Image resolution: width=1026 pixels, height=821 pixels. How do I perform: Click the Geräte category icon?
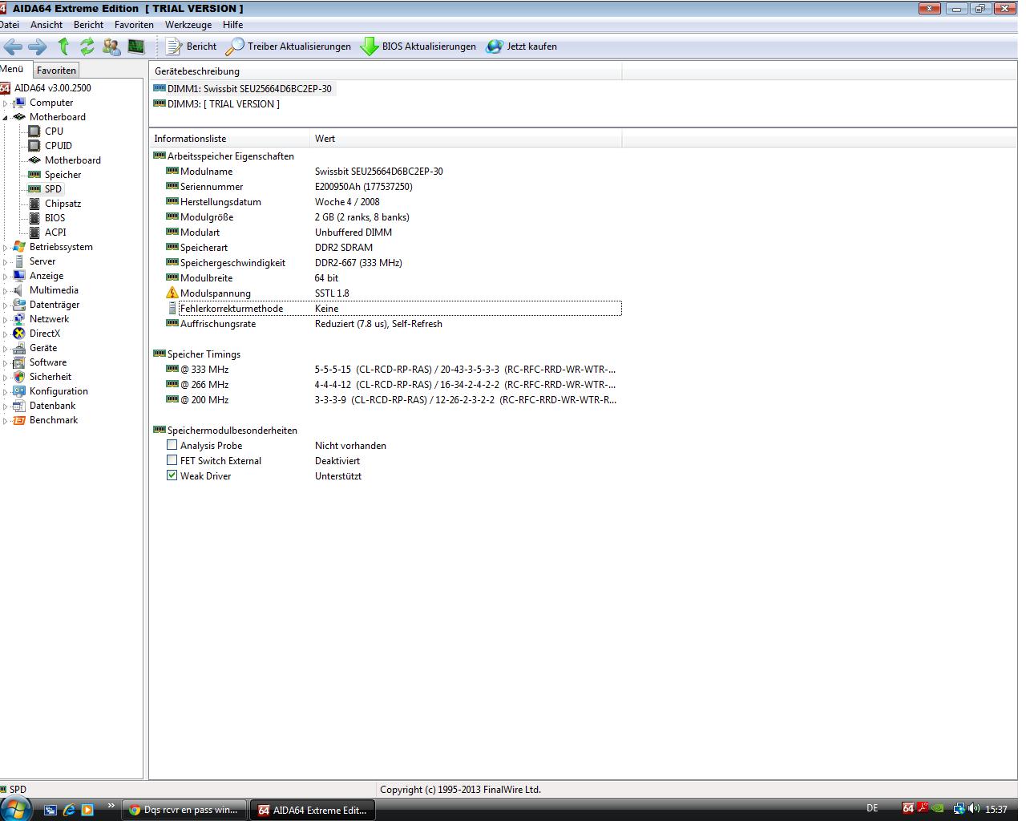19,348
